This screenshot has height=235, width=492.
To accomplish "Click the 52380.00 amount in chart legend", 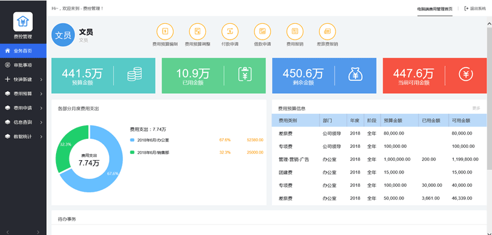I will click(255, 140).
